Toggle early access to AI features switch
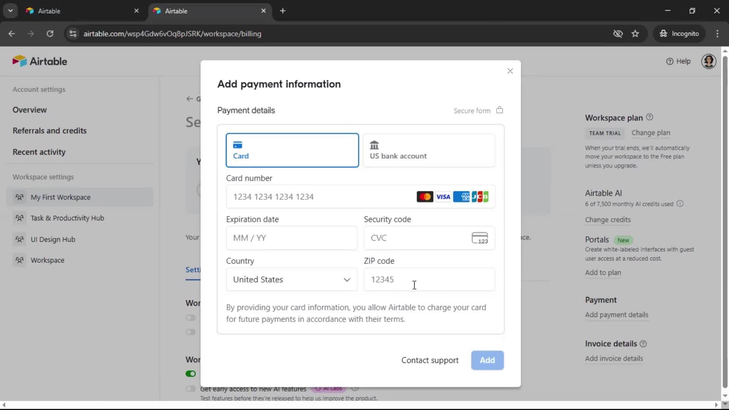The image size is (729, 410). (191, 389)
